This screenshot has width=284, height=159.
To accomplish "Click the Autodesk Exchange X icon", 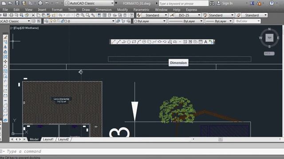I will [252, 3].
